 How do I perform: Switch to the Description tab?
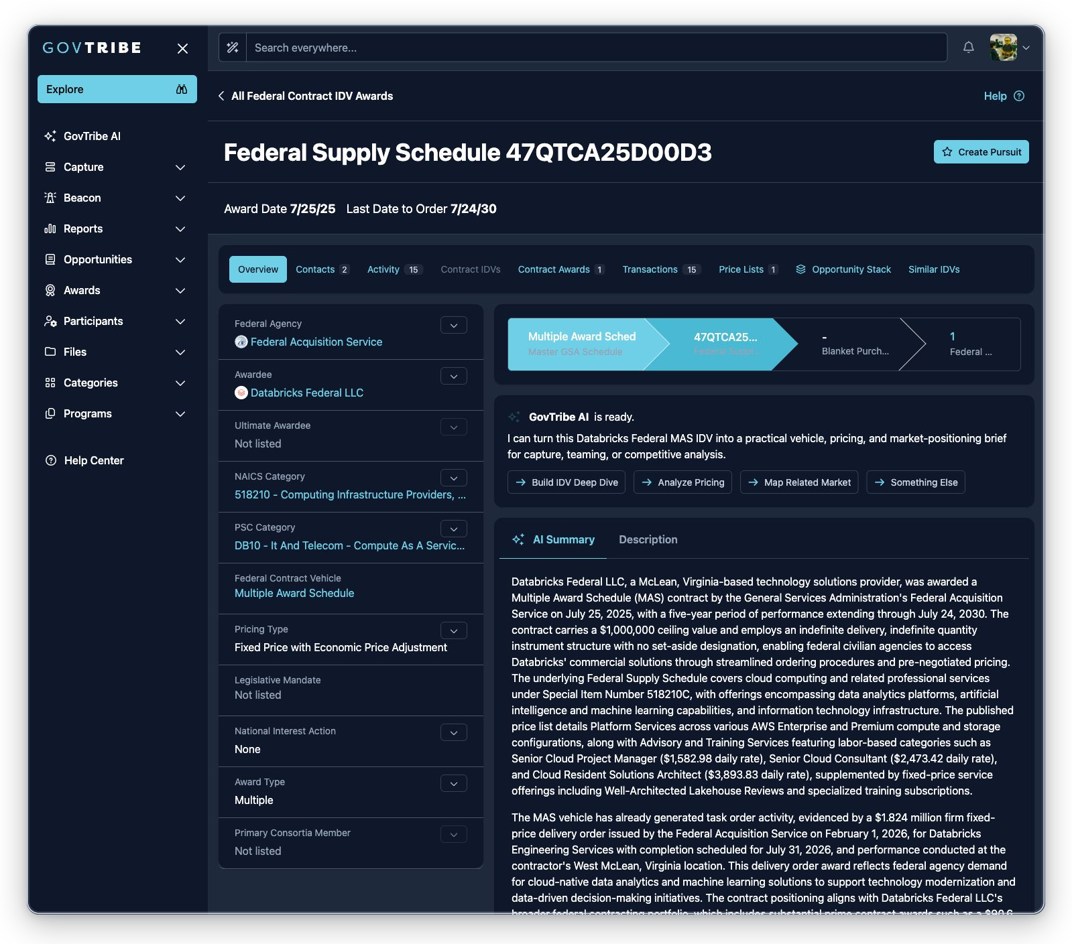(x=648, y=539)
